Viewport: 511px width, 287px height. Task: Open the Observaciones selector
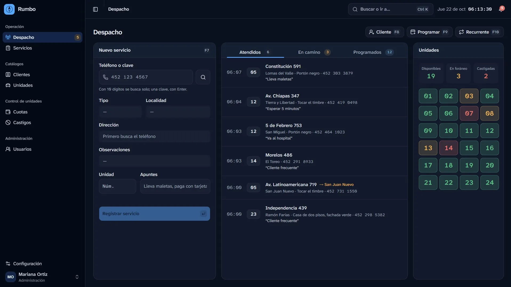(x=154, y=161)
